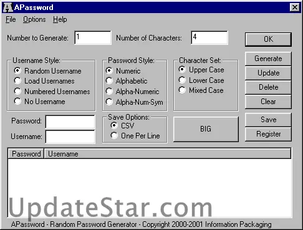This screenshot has height=230, width=303.
Task: Click the Username text field
Action: coord(70,137)
